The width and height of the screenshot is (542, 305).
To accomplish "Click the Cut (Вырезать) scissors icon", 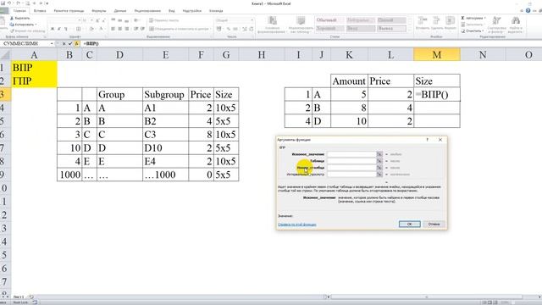I will [12, 18].
